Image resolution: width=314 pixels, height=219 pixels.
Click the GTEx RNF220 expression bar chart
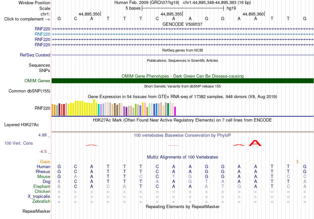tap(114, 107)
